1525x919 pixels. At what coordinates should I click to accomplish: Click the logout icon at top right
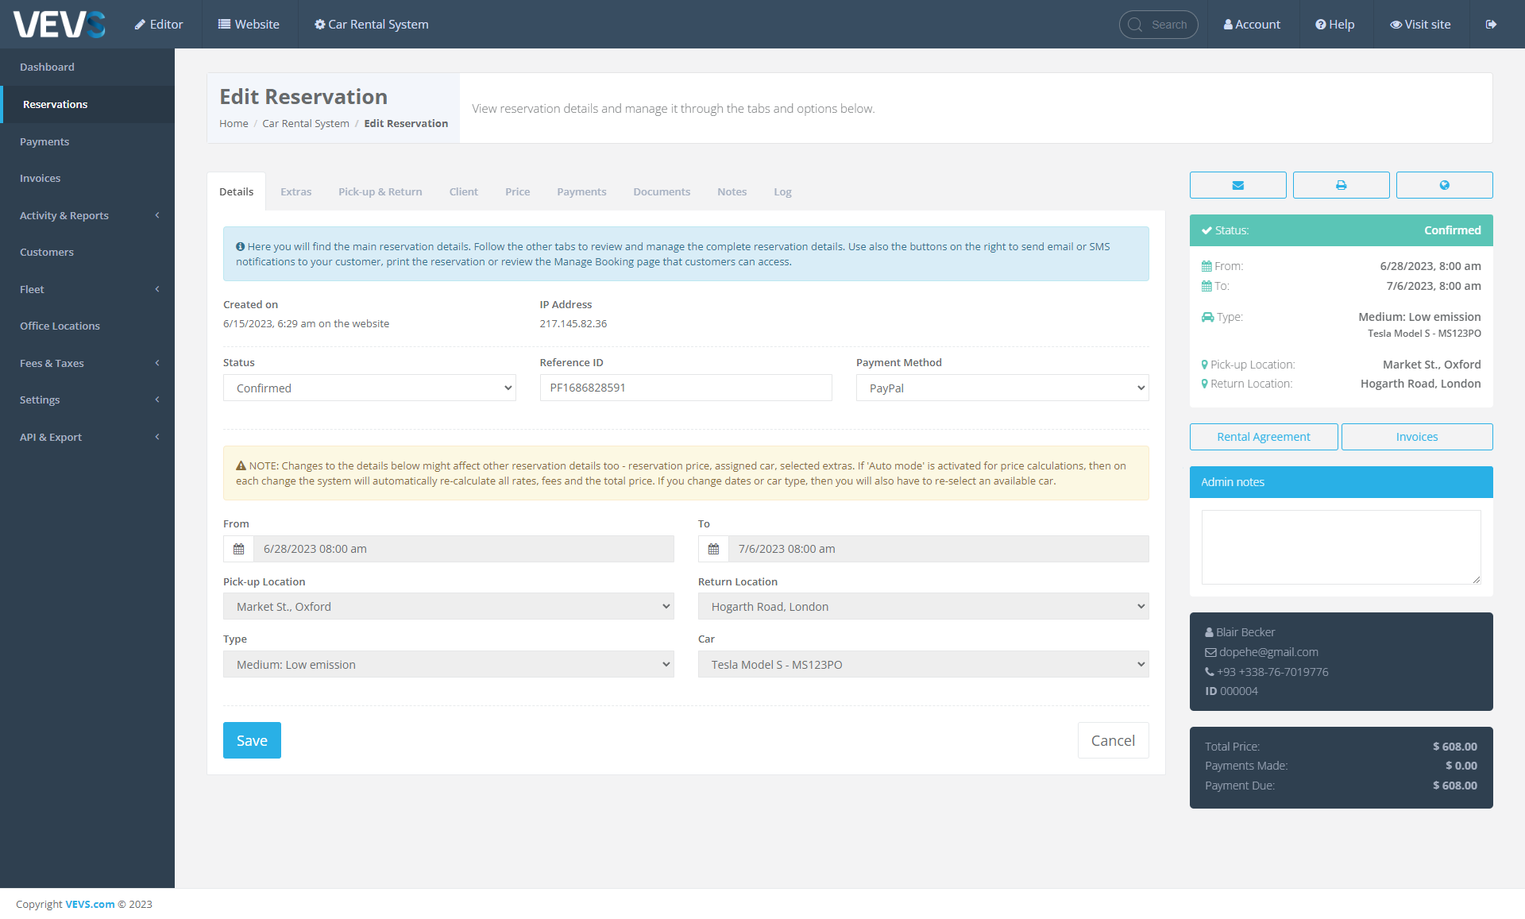click(1491, 24)
